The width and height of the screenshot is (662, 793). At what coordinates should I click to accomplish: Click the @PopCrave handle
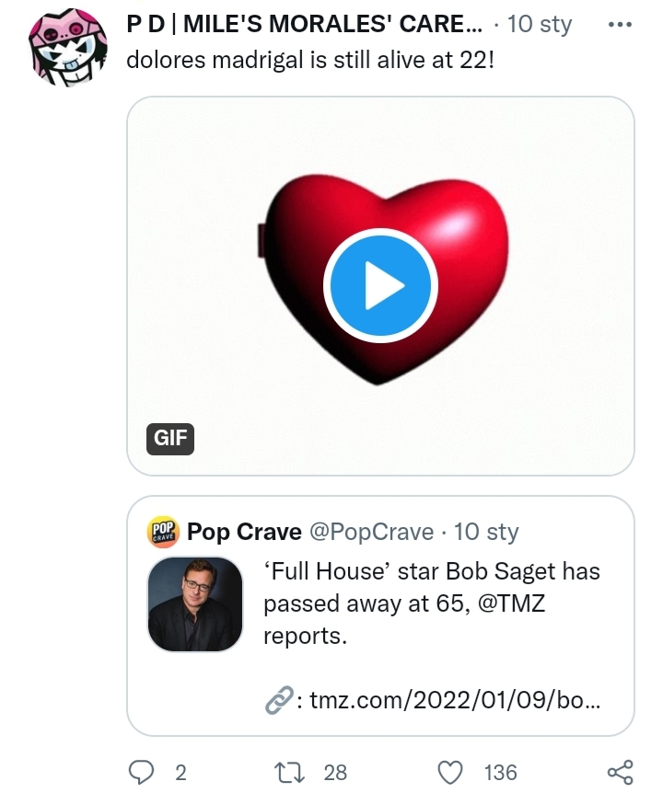pos(371,532)
